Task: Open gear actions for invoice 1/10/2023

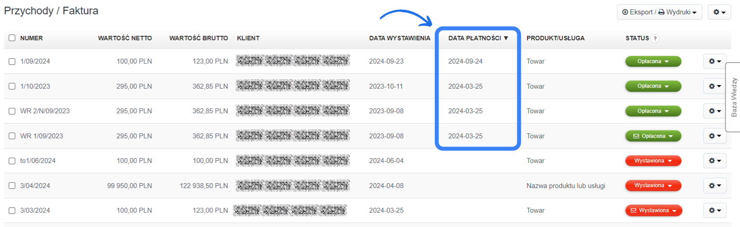Action: [714, 86]
